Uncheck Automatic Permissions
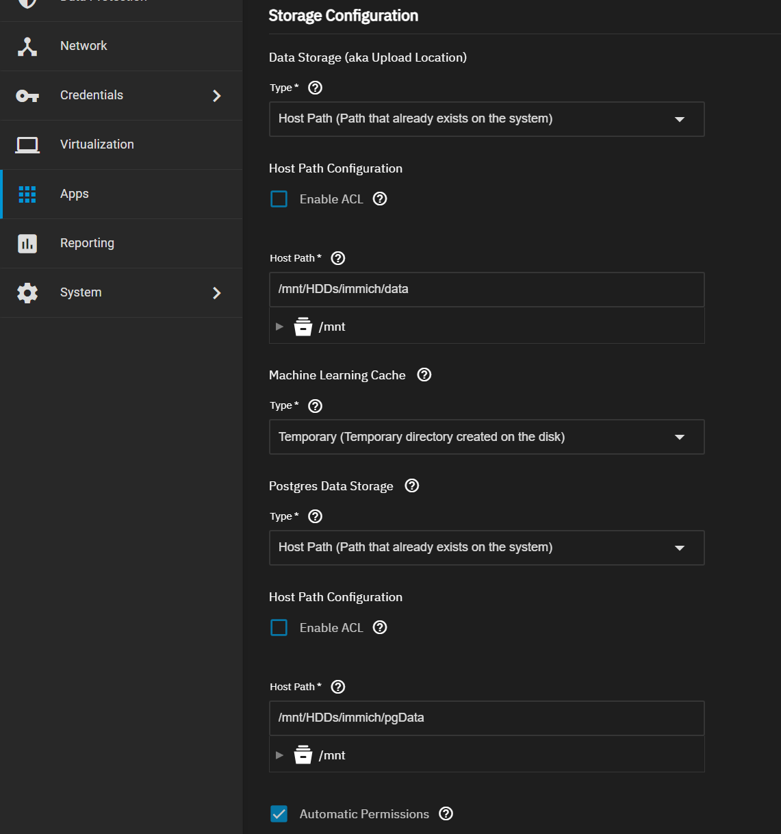The width and height of the screenshot is (781, 834). click(x=279, y=813)
